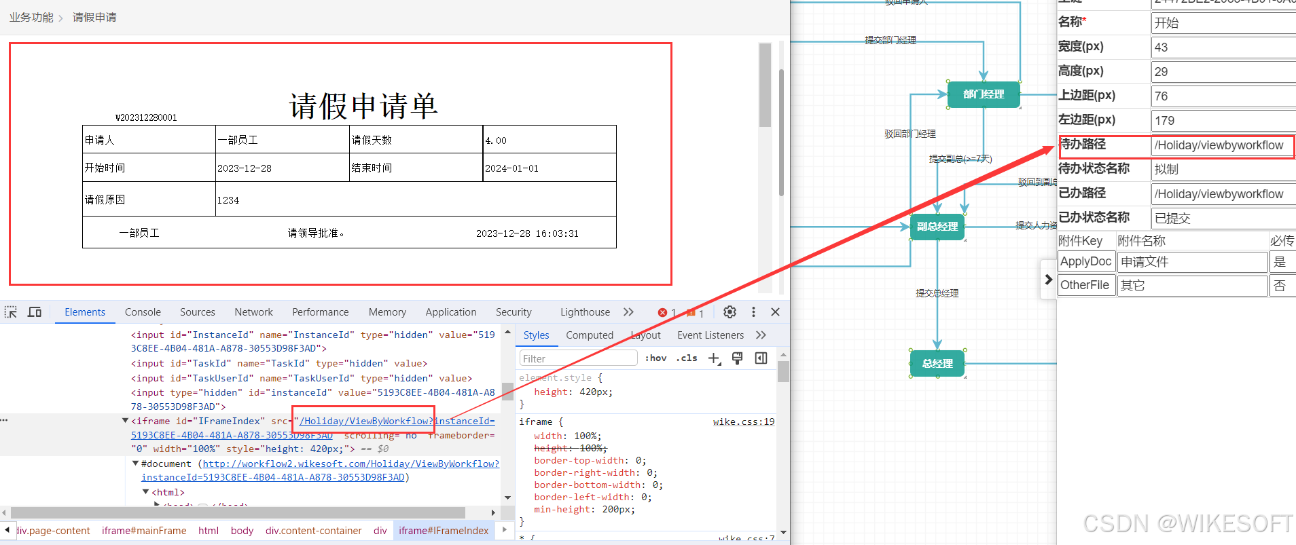Screen dimensions: 1296x545
Task: Click the red error count badge
Action: point(666,313)
